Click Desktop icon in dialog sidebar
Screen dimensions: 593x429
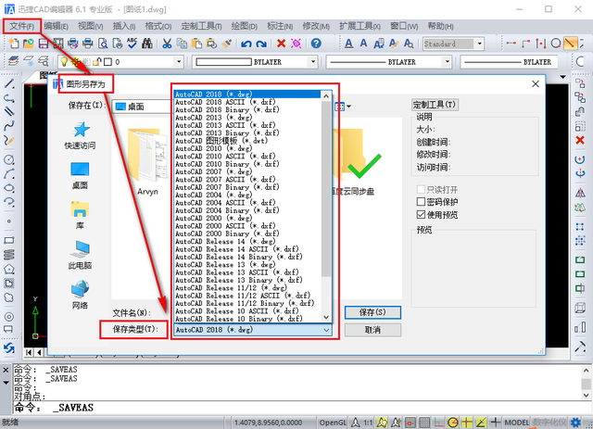click(x=80, y=175)
